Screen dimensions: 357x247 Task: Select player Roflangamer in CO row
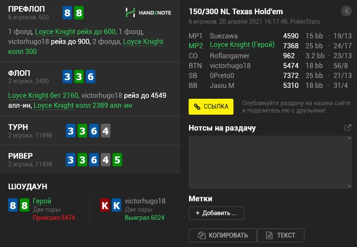click(229, 56)
